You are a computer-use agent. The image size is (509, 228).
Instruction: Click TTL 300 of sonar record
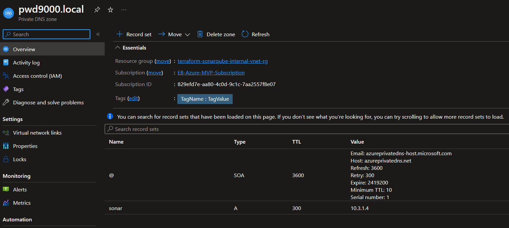(297, 208)
